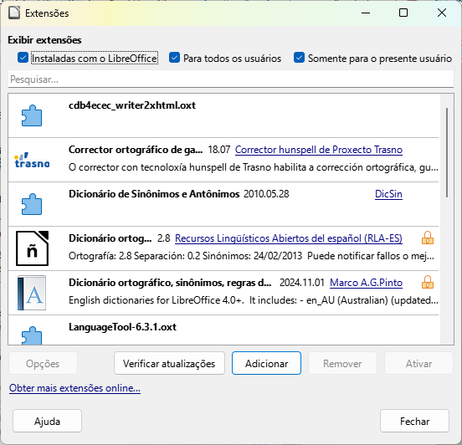462x445 pixels.
Task: Minimize the Extensões window
Action: pos(366,13)
